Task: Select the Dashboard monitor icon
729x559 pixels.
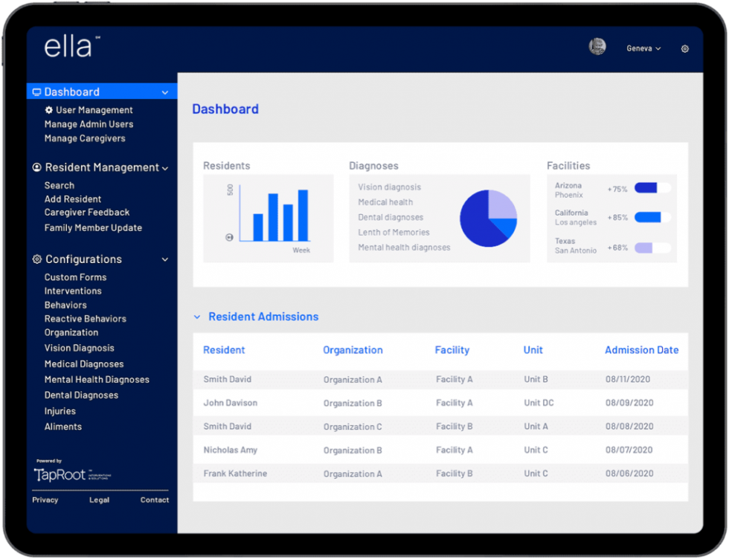Action: [36, 91]
